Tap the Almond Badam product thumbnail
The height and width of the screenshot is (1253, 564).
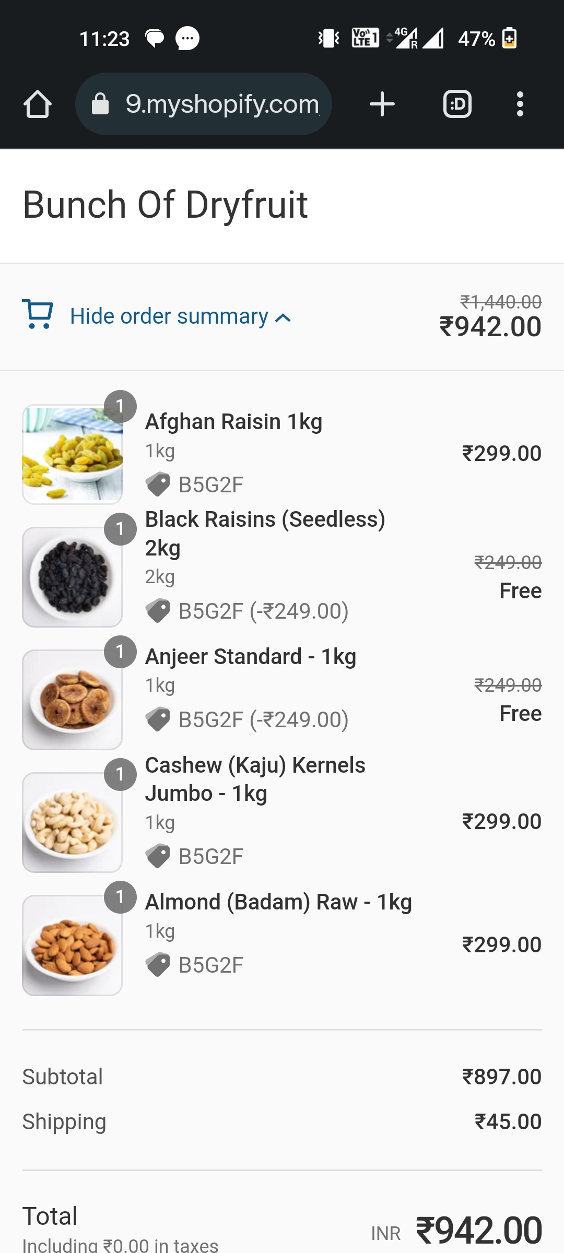point(72,945)
